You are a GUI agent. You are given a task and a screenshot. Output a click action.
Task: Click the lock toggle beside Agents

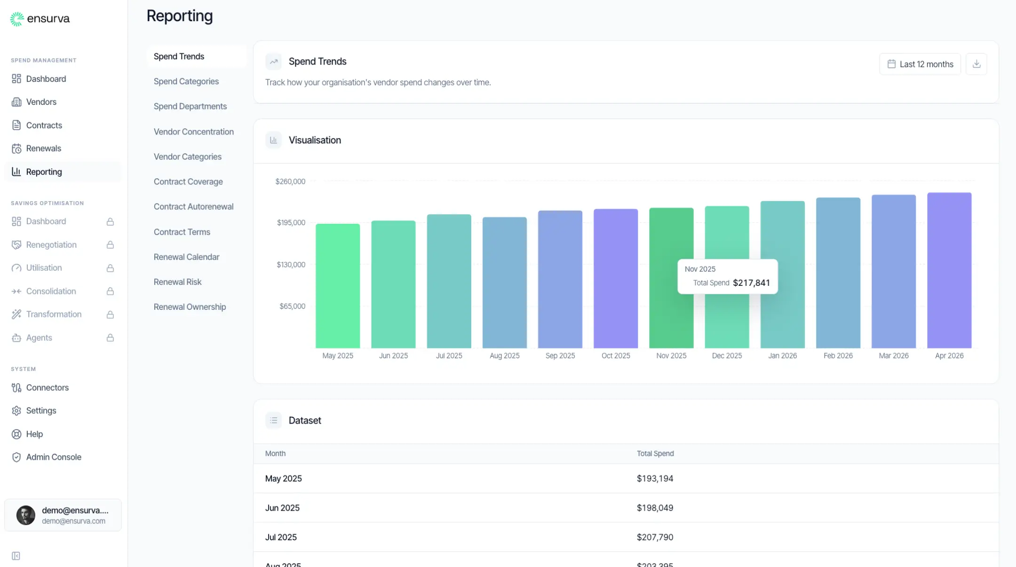tap(110, 338)
